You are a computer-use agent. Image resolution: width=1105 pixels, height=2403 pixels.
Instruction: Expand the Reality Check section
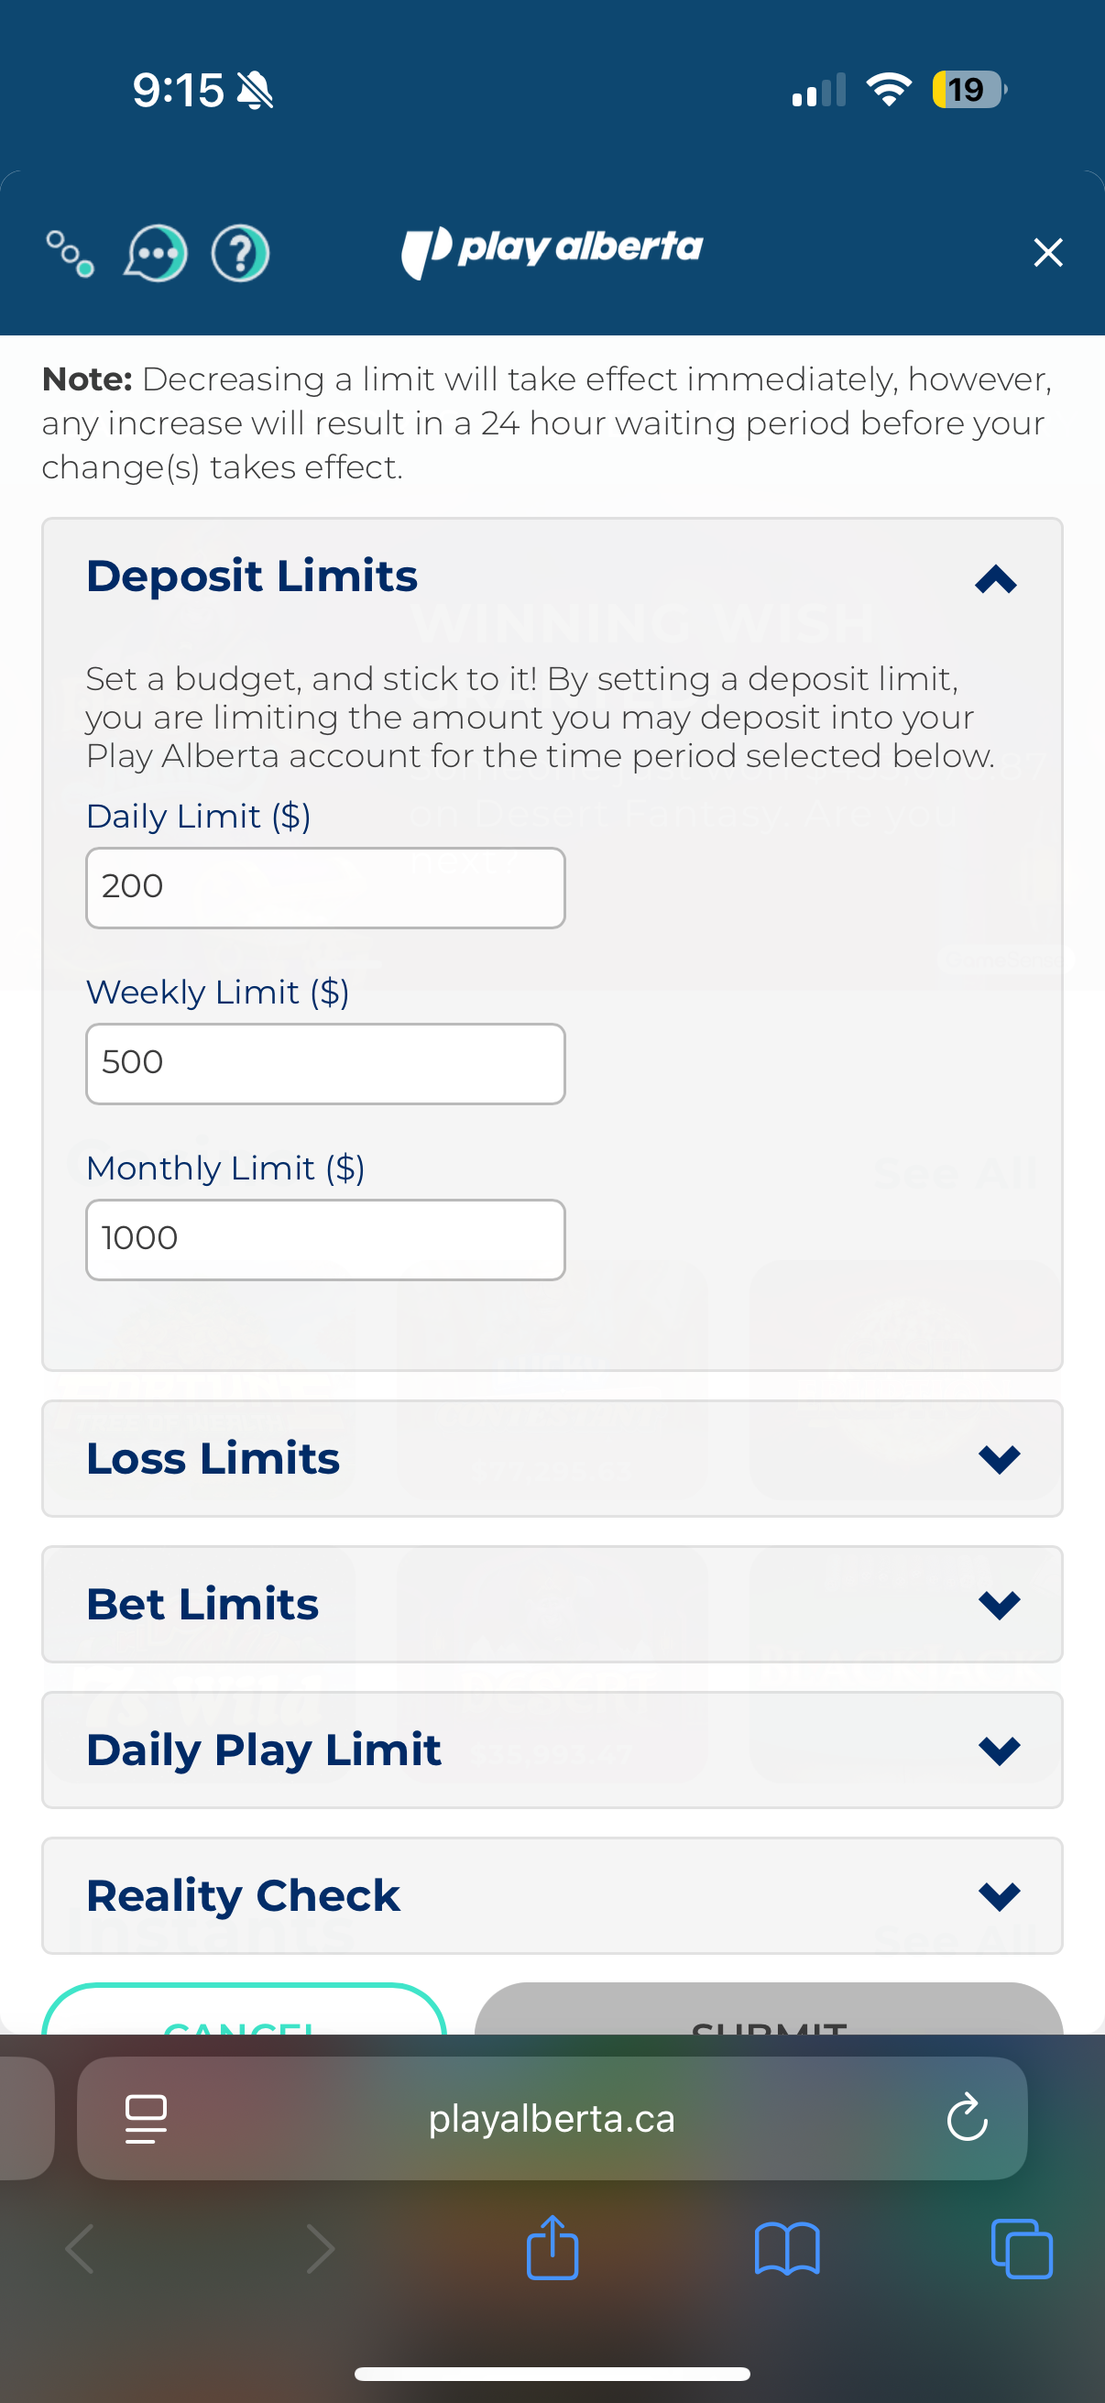coord(999,1894)
